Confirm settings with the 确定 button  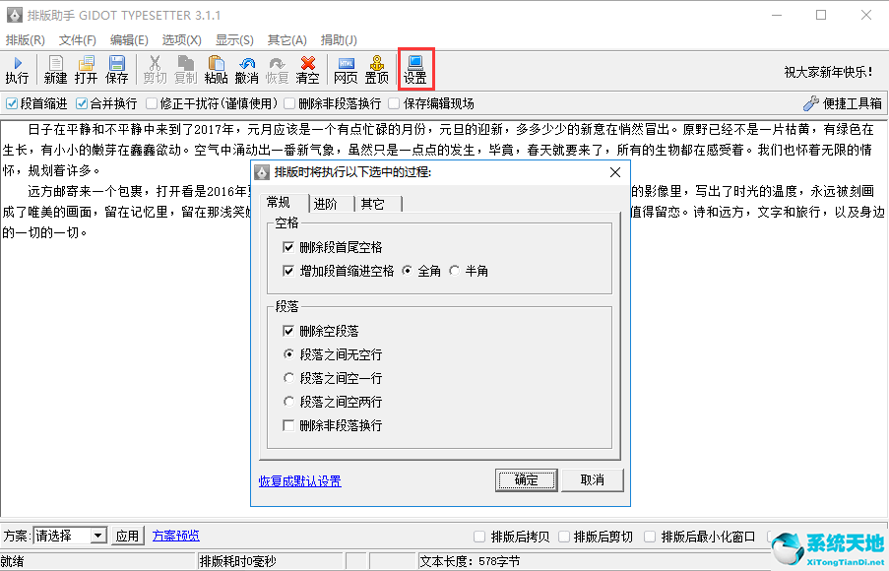526,479
